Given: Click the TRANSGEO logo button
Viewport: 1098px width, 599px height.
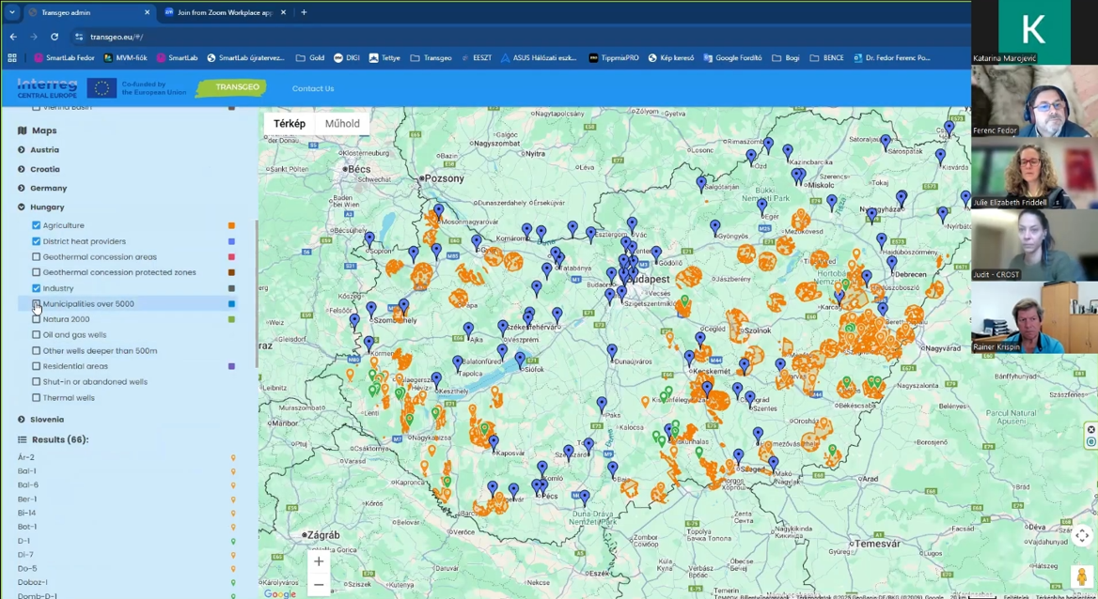Looking at the screenshot, I should [x=231, y=87].
